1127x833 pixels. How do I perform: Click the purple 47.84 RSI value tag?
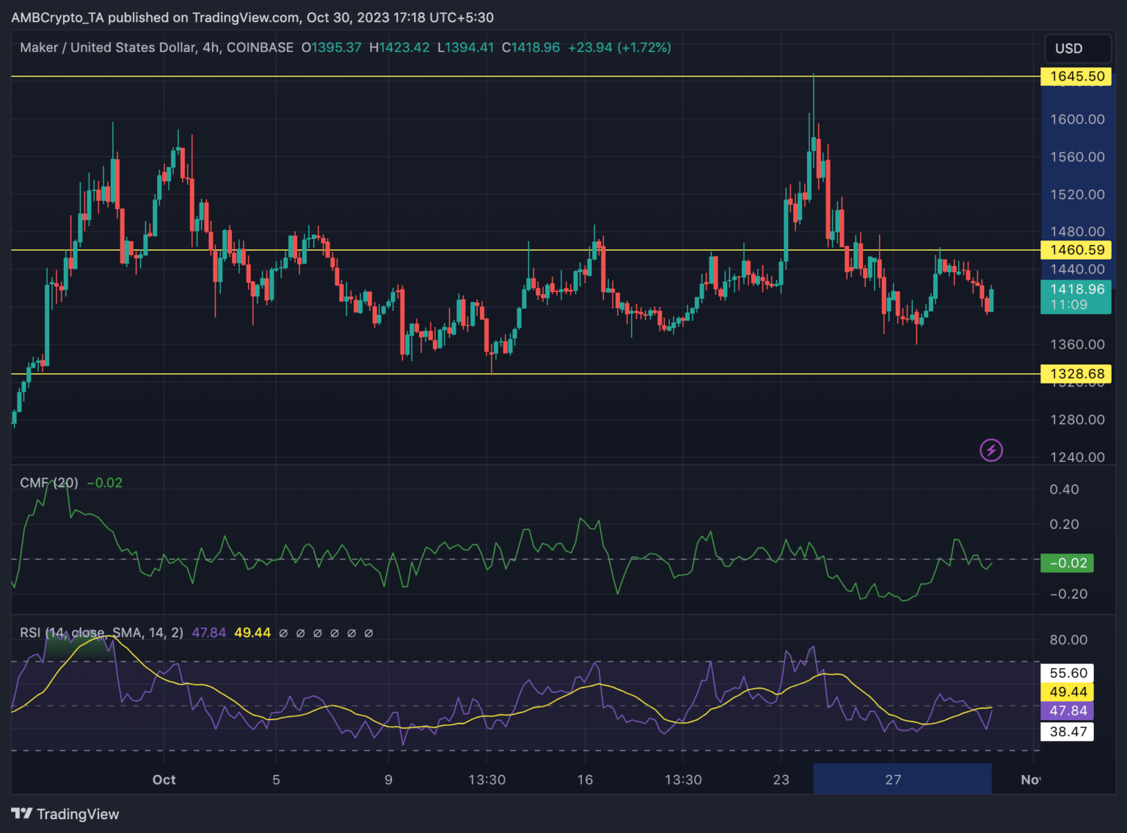click(1068, 711)
